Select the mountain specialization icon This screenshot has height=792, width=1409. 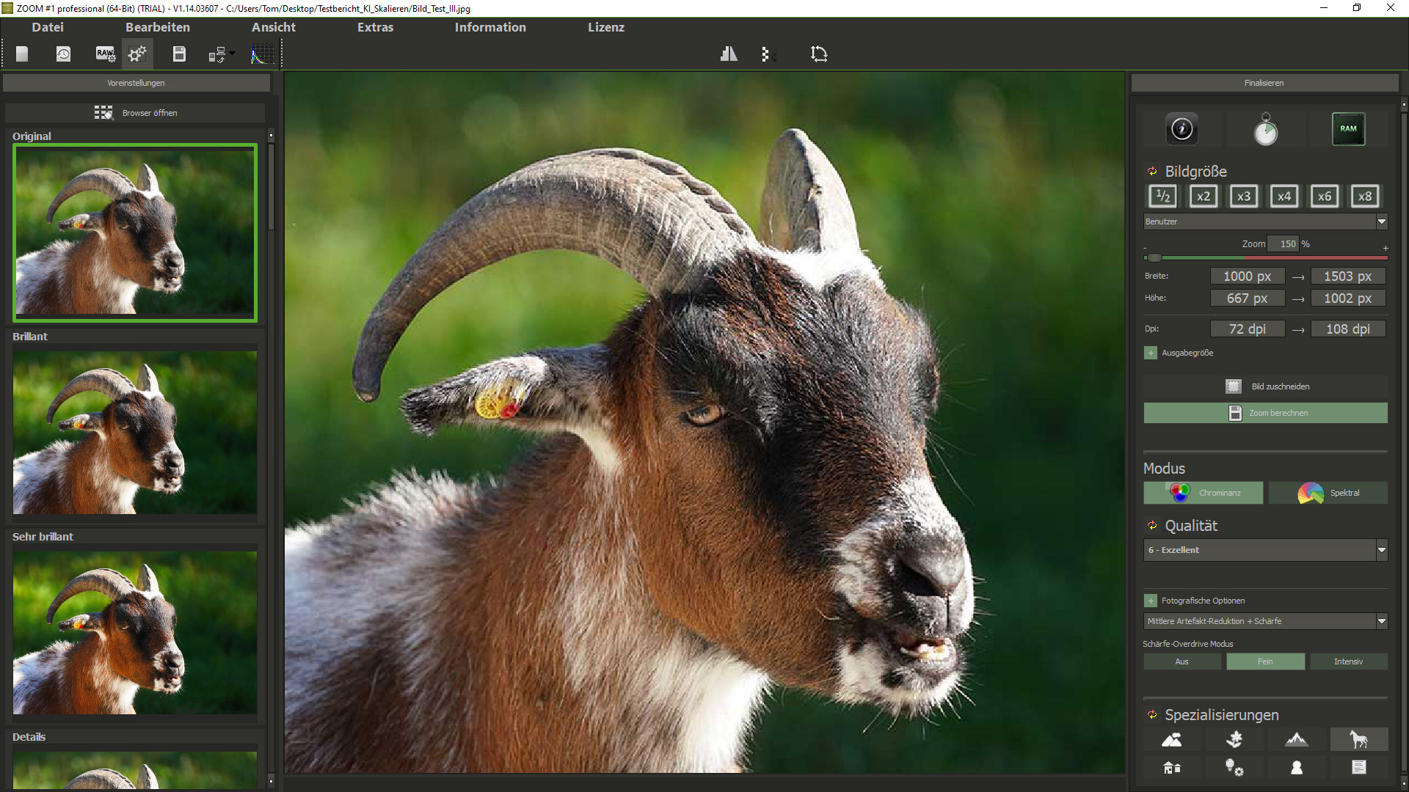(1297, 740)
